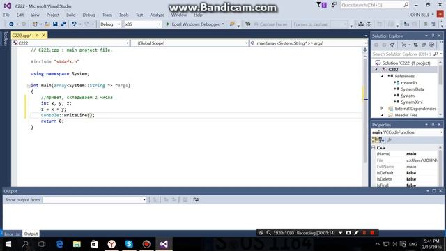The image size is (446, 251).
Task: Open the Show output from dropdown
Action: tap(95, 200)
